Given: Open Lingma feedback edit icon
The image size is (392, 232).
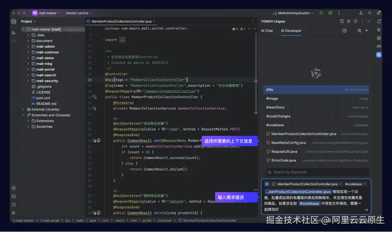Looking at the screenshot, I should [x=349, y=22].
